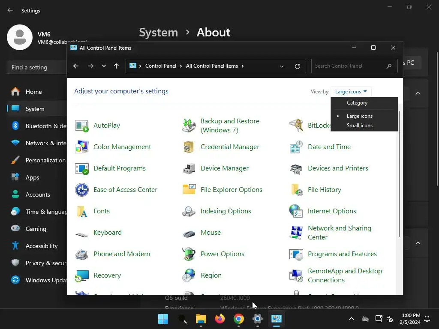
Task: Open the Backup and Restore icon
Action: [189, 126]
